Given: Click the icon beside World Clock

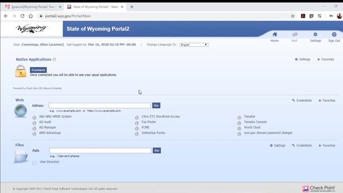Looking at the screenshot, I should [239, 129].
